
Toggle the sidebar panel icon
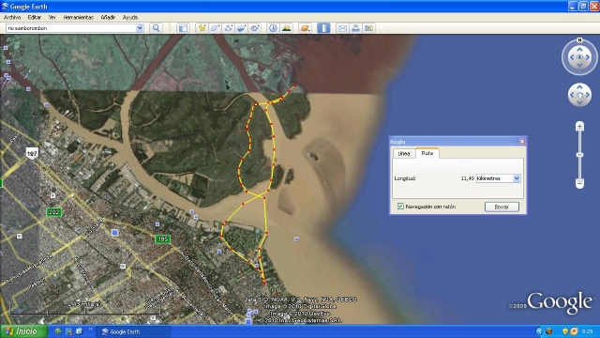184,28
